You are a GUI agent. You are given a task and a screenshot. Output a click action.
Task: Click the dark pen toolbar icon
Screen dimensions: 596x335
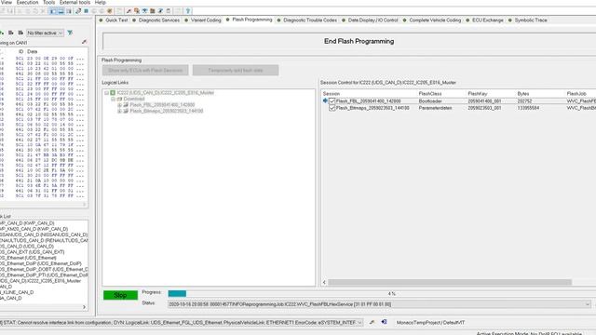point(129,11)
